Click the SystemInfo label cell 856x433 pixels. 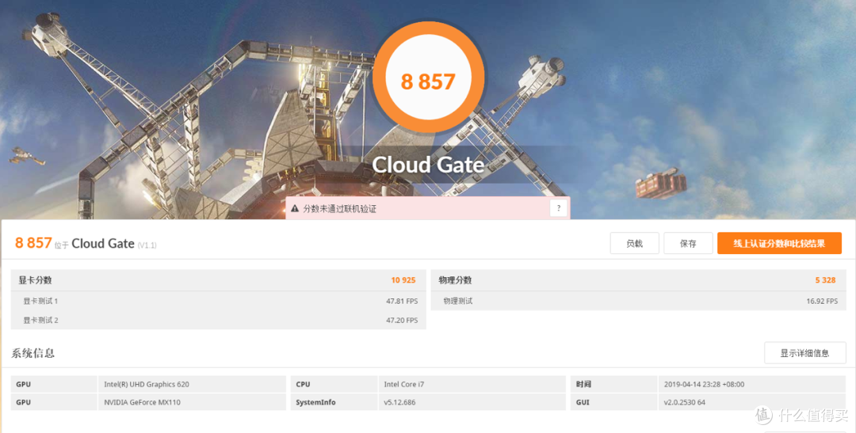(334, 402)
